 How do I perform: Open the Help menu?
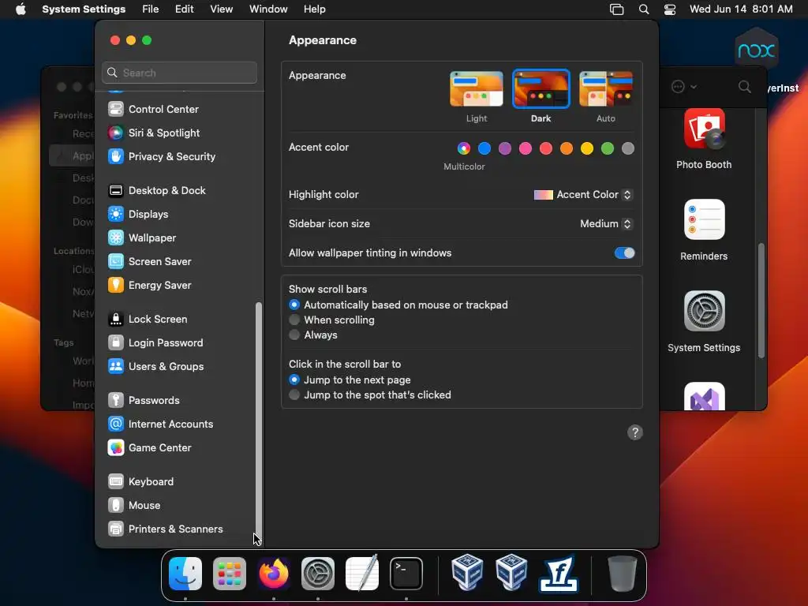(x=314, y=9)
